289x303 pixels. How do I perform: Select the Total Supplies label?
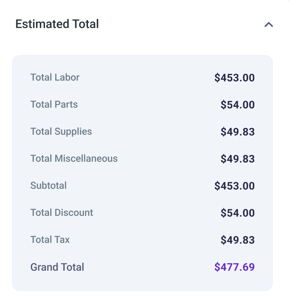pos(61,131)
